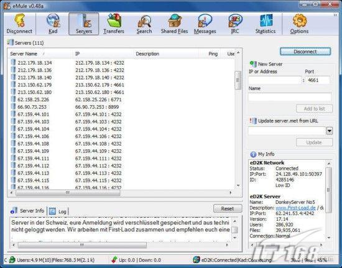Click IP cell 66.90.73.253 : 8899
Screen dimensions: 342x268
[97, 107]
